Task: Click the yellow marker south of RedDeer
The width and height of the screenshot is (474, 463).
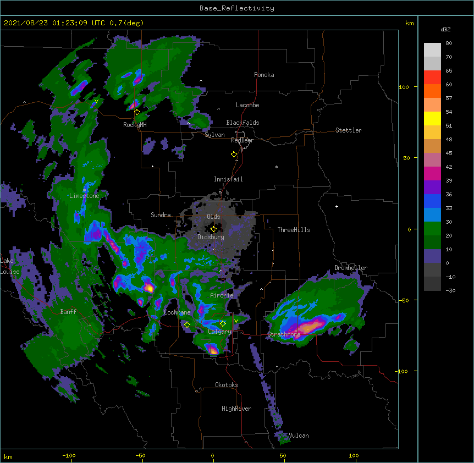Action: pyautogui.click(x=234, y=155)
